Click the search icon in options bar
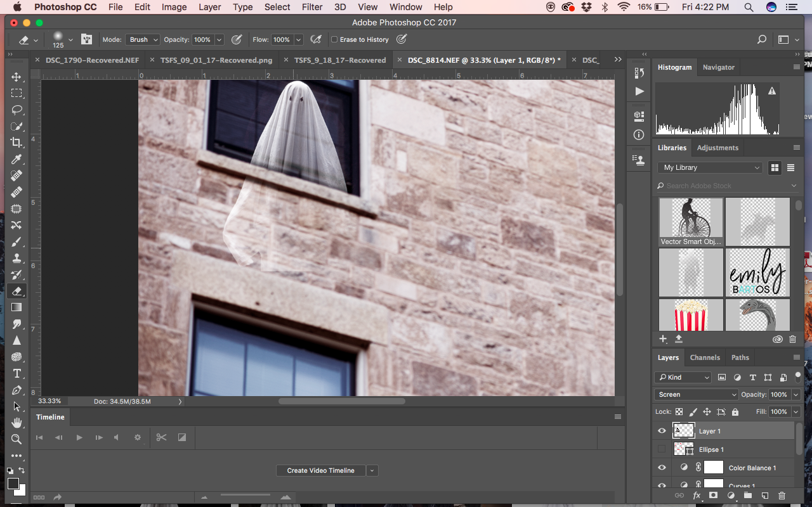The image size is (812, 507). tap(762, 39)
